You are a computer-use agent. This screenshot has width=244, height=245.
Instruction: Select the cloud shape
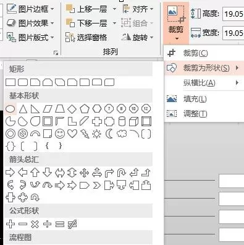pos(122,134)
